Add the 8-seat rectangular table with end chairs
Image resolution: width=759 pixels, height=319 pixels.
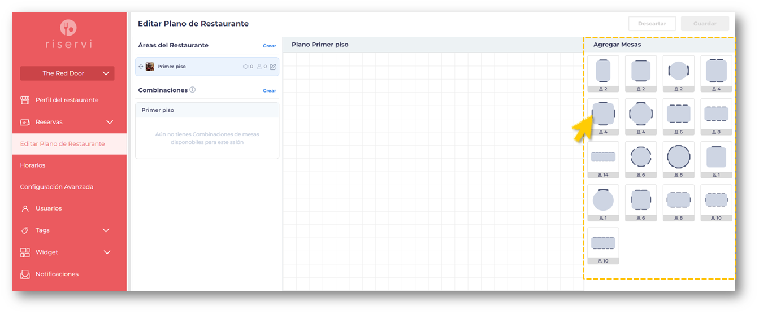point(679,203)
